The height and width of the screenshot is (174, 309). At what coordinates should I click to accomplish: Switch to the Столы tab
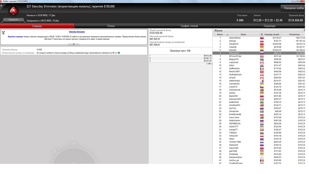[x=111, y=26]
